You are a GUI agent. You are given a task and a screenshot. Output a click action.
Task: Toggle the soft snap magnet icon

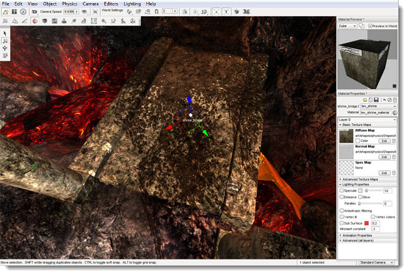(156, 12)
